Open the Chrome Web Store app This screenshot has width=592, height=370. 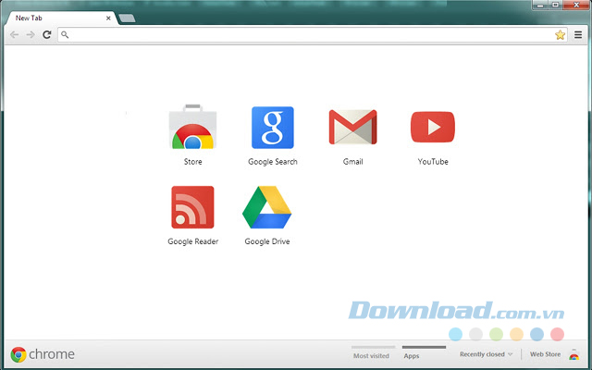(x=193, y=127)
